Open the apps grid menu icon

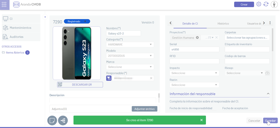point(4,5)
